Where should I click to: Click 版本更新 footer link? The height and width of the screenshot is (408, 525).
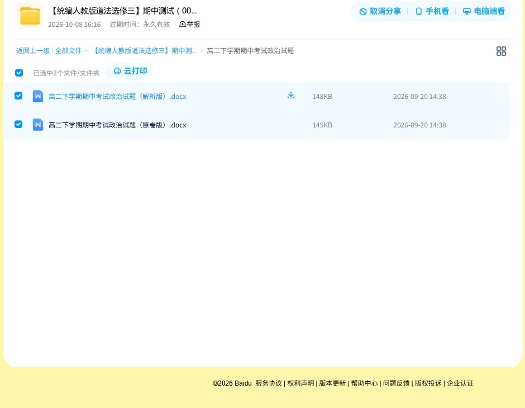point(332,383)
